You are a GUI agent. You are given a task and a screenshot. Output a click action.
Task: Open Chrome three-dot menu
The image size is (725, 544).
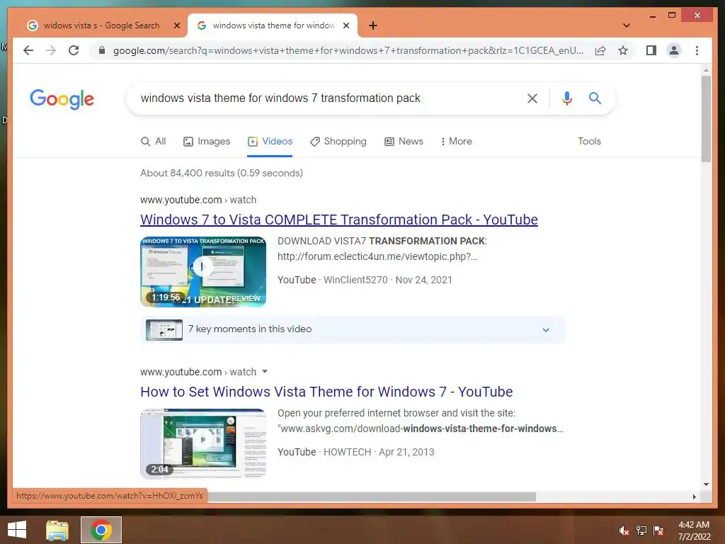tap(697, 50)
